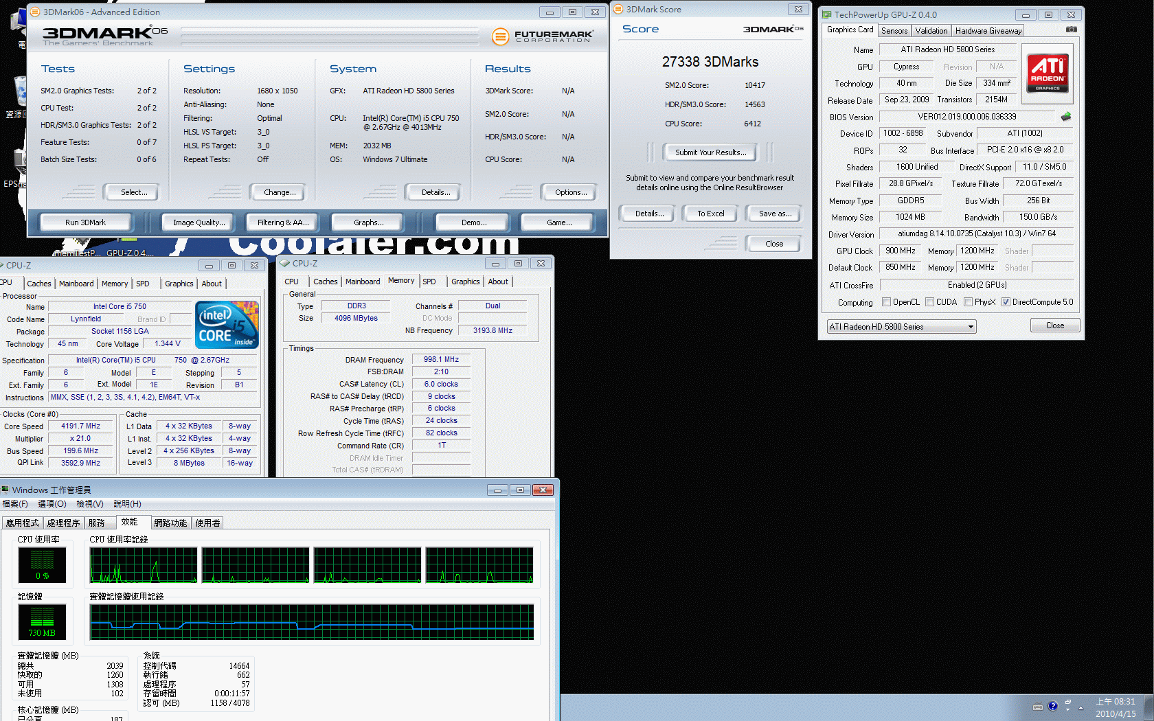
Task: Click the taskbar clock showing 08:31
Action: [1116, 707]
